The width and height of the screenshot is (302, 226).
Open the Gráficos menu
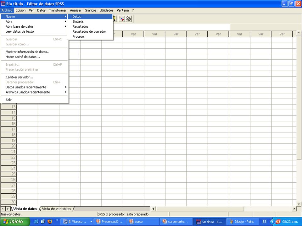pos(90,10)
